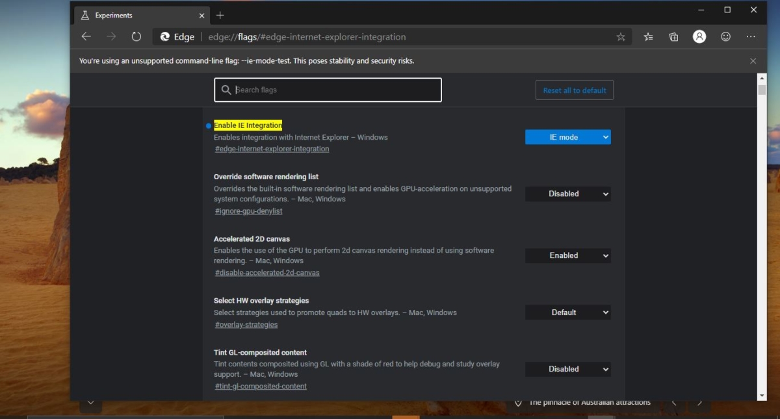The image size is (780, 419).
Task: Click the Reset all to default button
Action: (x=574, y=90)
